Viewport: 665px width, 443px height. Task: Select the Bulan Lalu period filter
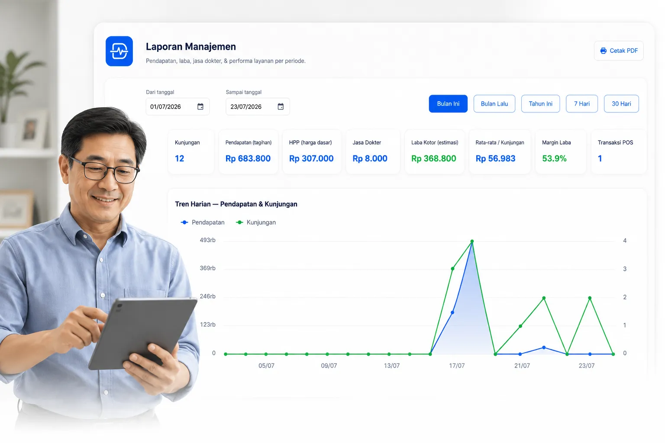tap(494, 104)
